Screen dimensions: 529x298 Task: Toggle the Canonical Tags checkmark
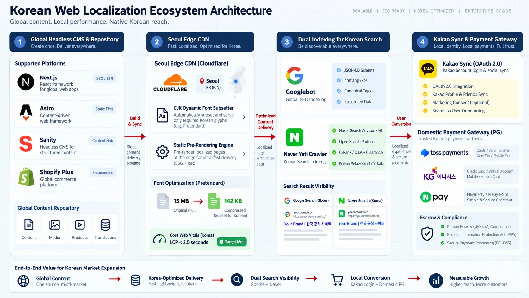click(x=339, y=91)
